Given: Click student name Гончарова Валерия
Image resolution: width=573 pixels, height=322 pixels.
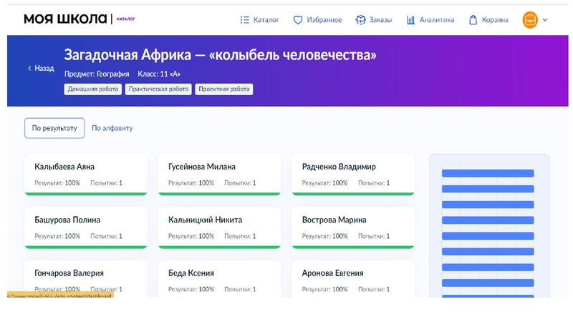Looking at the screenshot, I should (x=69, y=273).
